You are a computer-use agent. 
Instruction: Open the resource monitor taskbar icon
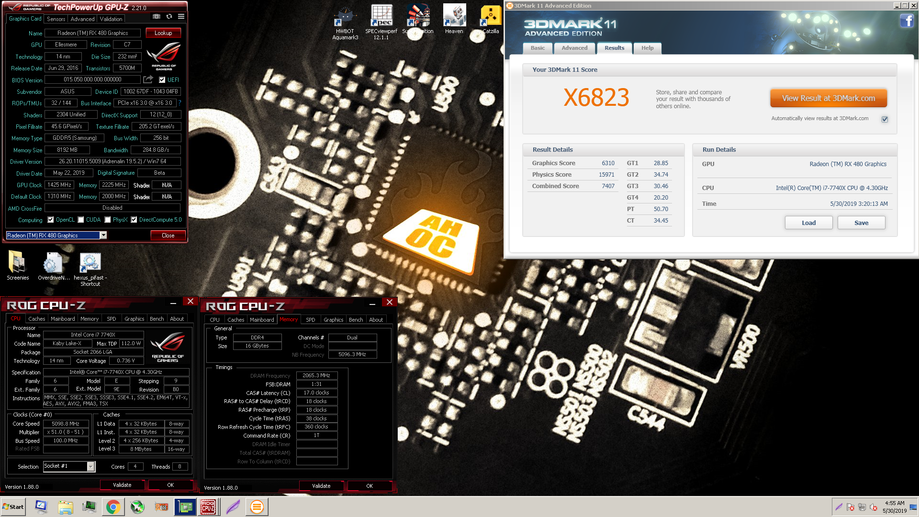coord(89,507)
